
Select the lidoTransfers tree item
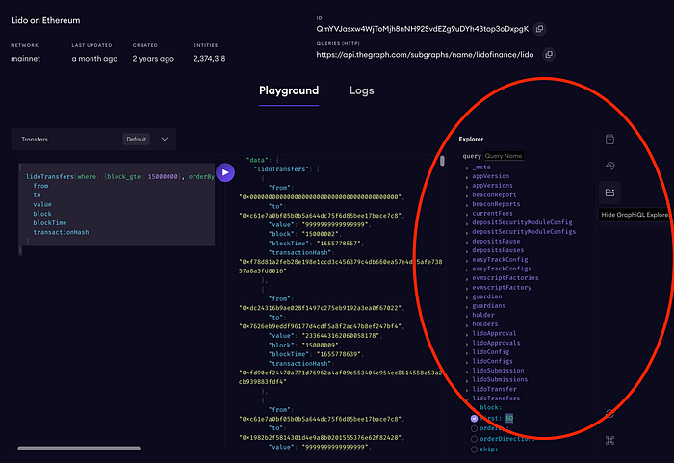(x=496, y=399)
